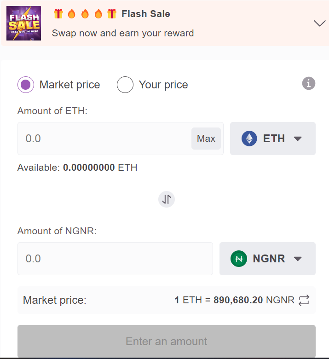Screen dimensions: 329x359
Task: Open the ETH currency dropdown
Action: click(x=273, y=139)
